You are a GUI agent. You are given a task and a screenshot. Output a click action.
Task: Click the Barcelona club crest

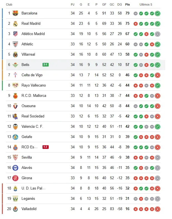[15, 13]
